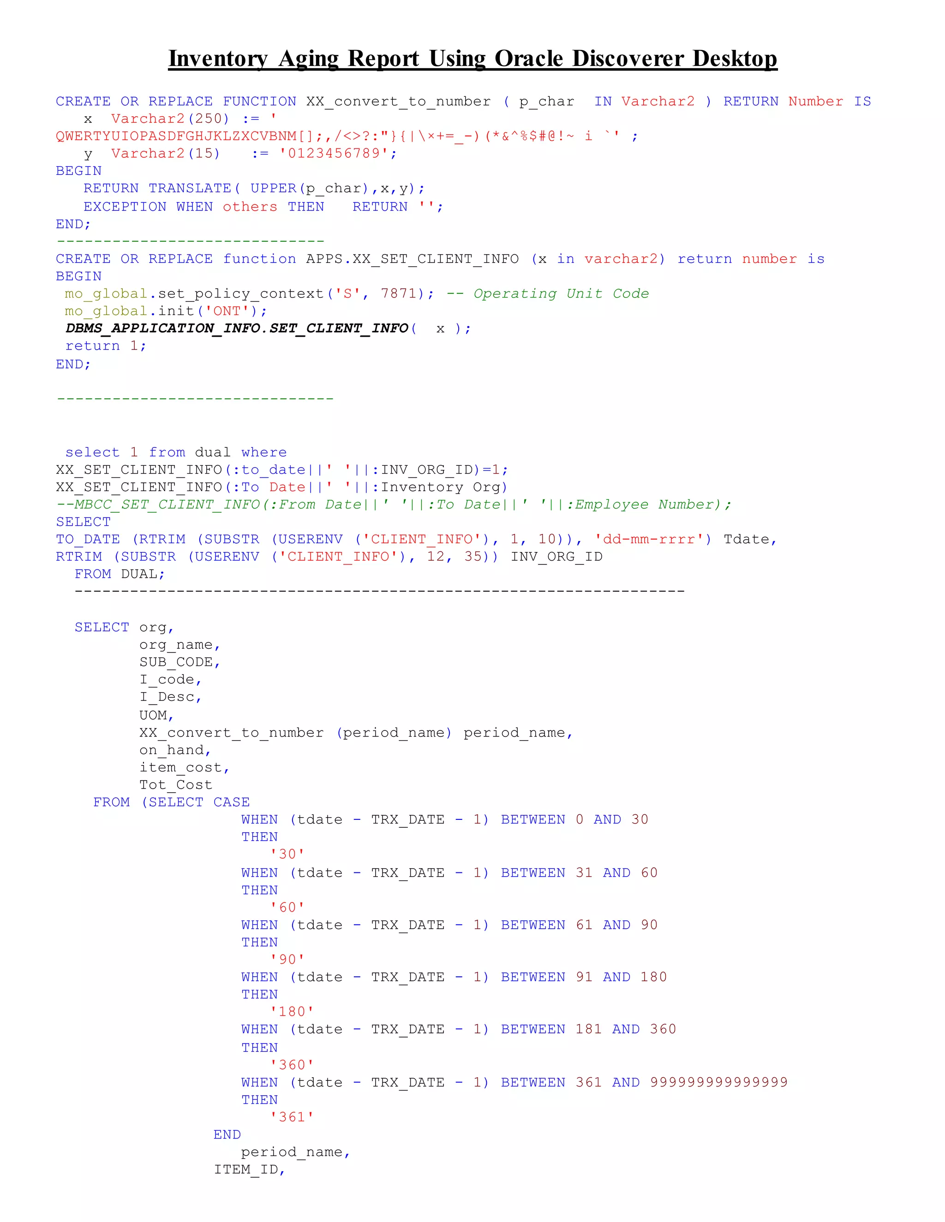The width and height of the screenshot is (945, 1222).
Task: Click the column 'on_hand,'
Action: [175, 750]
